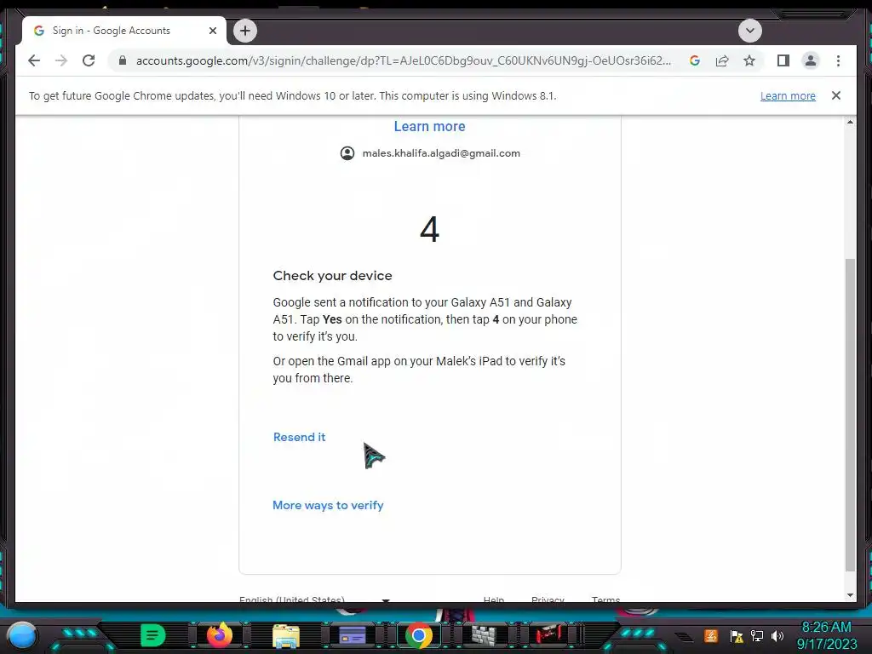Image resolution: width=872 pixels, height=654 pixels.
Task: Select the Sign in - Google Accounts tab
Action: point(124,31)
